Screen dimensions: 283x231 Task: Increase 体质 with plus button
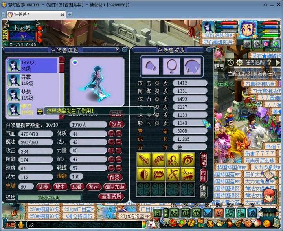[x=111, y=134]
